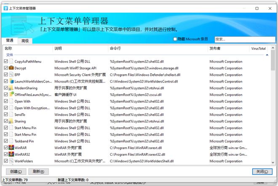Click the Windows Defender shellext.dll path
The height and width of the screenshot is (186, 278).
pyautogui.click(x=145, y=75)
